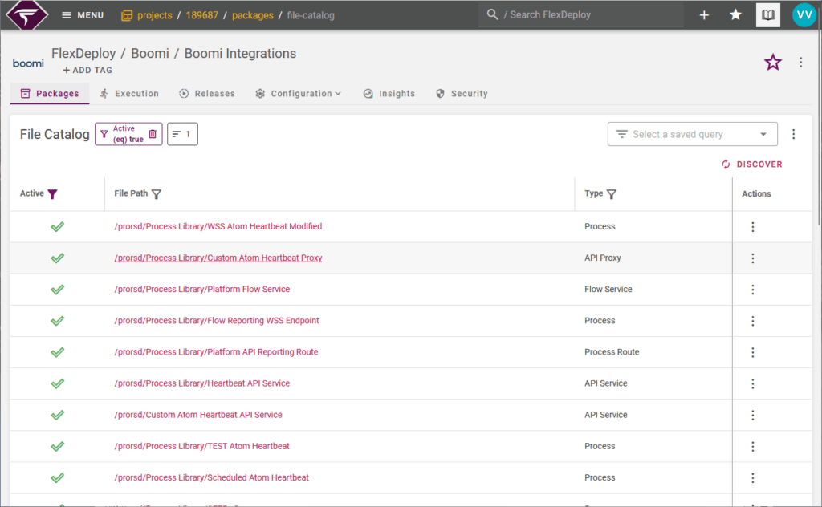Click the Type column filter icon

click(611, 194)
